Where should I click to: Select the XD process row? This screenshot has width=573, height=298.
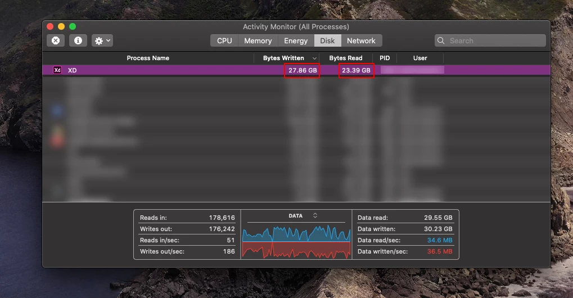[296, 70]
